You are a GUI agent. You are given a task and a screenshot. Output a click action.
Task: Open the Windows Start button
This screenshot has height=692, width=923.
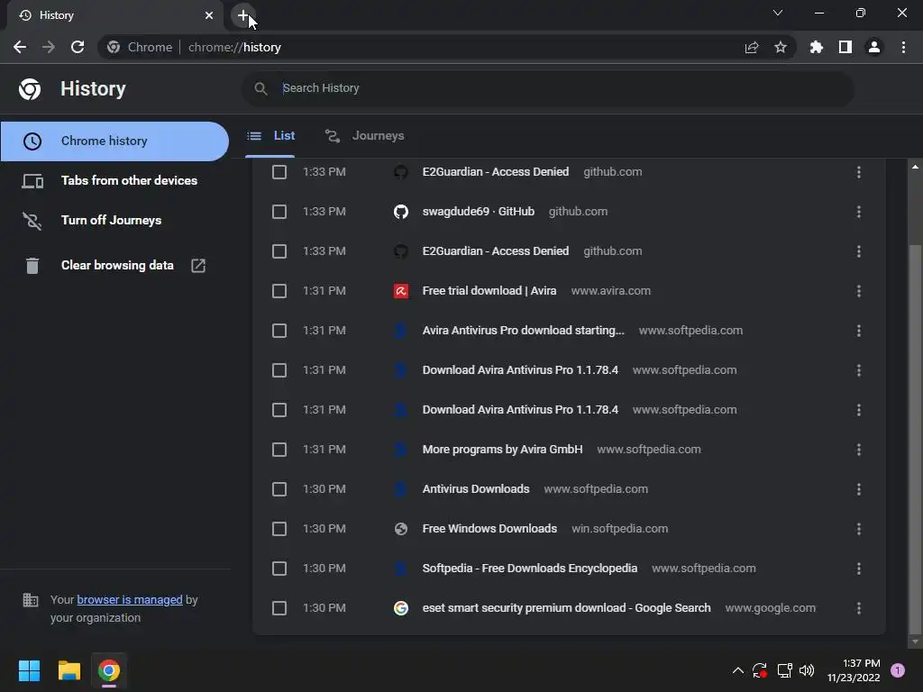(29, 670)
